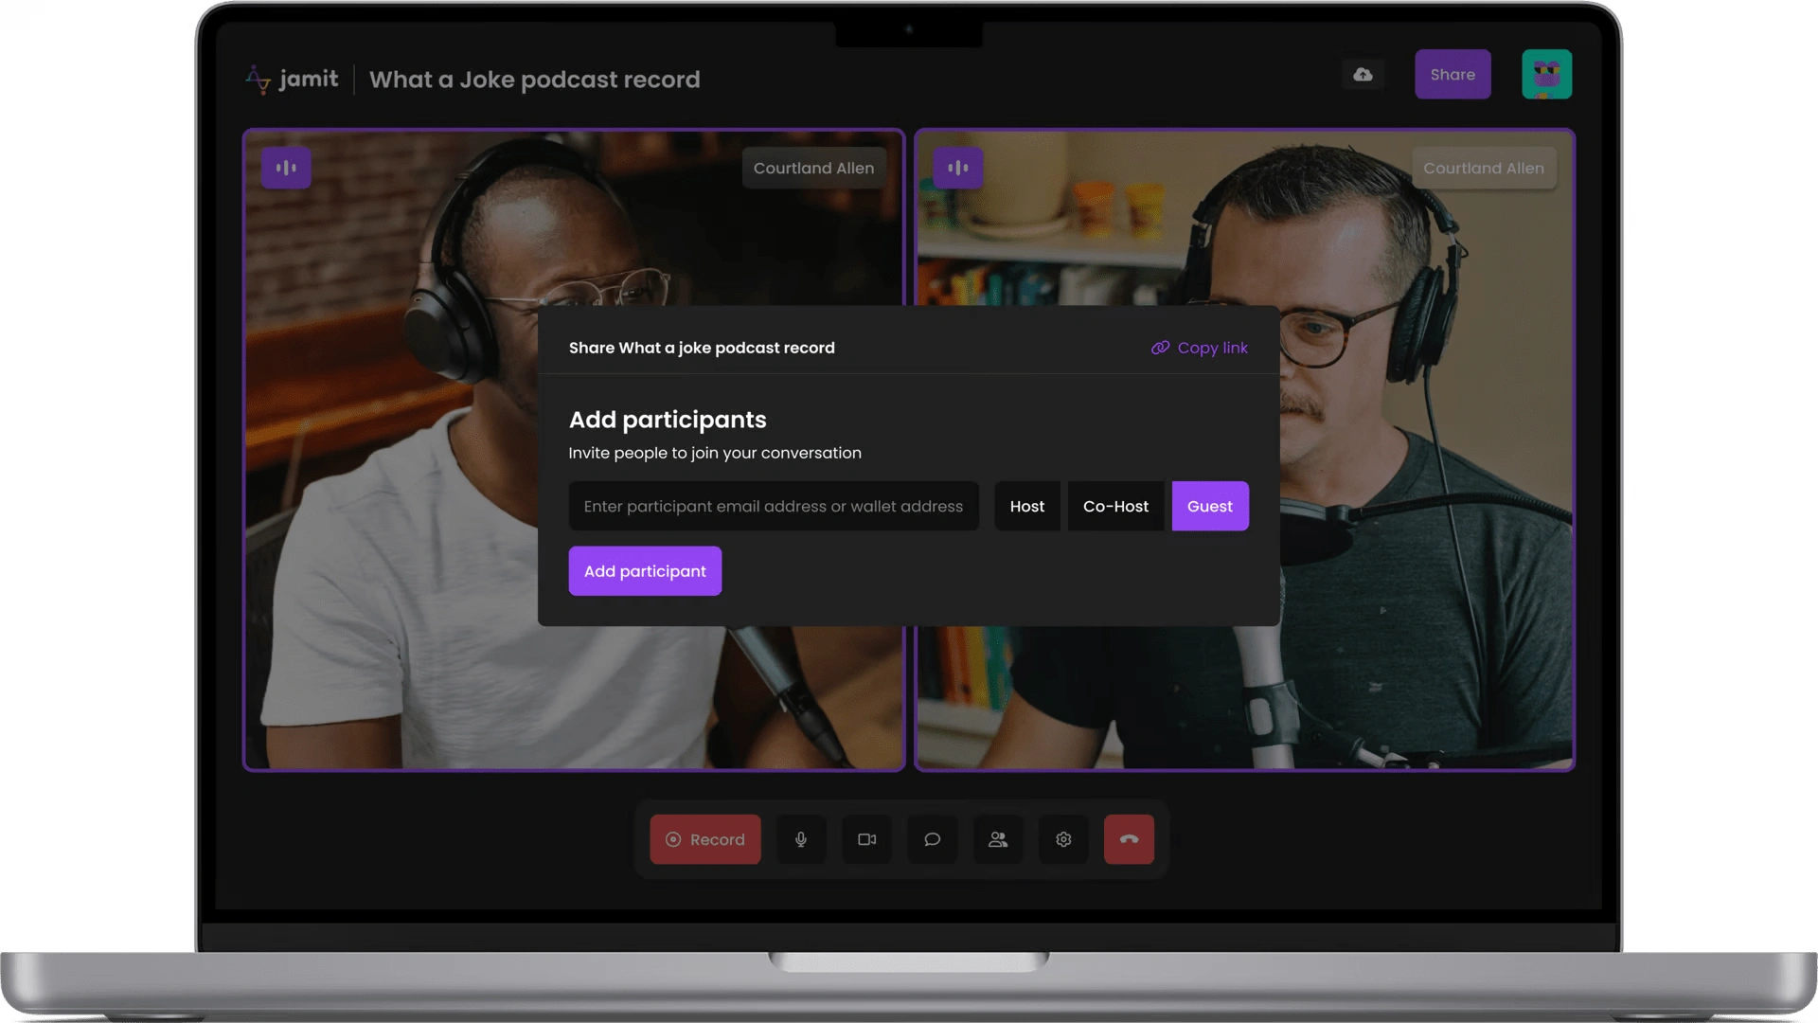Open the participants icon

pos(998,839)
